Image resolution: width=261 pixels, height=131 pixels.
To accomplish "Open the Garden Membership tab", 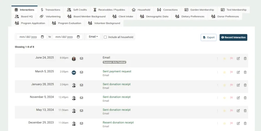I will 199,10.
